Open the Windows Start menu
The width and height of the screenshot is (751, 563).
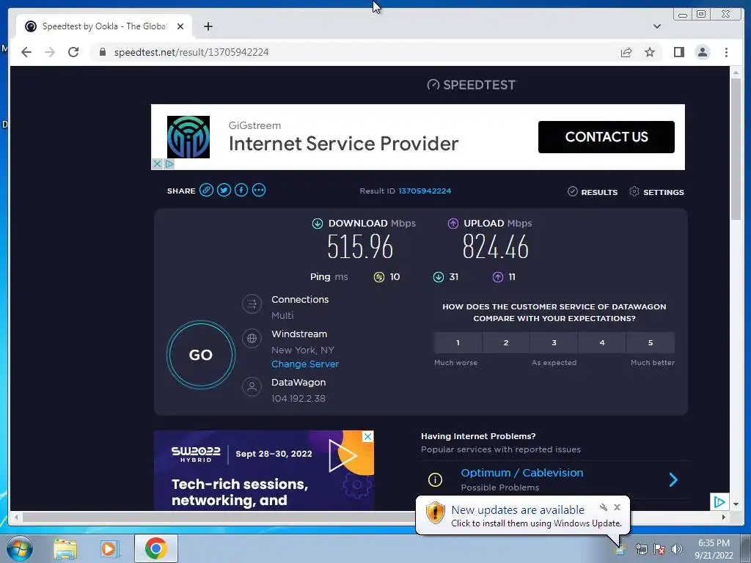pos(20,548)
